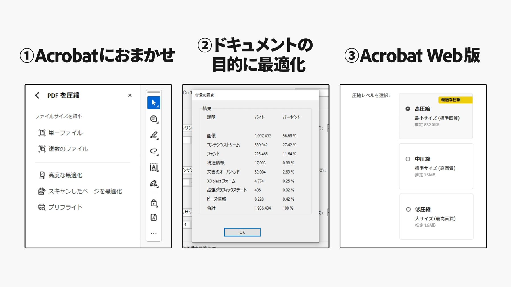Select the 合計 row label
Screen dimensions: 511x287
(211, 208)
